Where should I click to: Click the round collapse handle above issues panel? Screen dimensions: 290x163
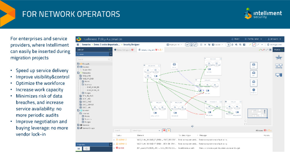[x=192, y=126]
